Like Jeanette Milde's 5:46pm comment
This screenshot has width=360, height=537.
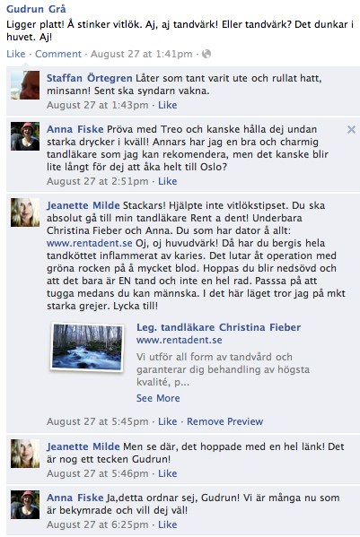[167, 473]
